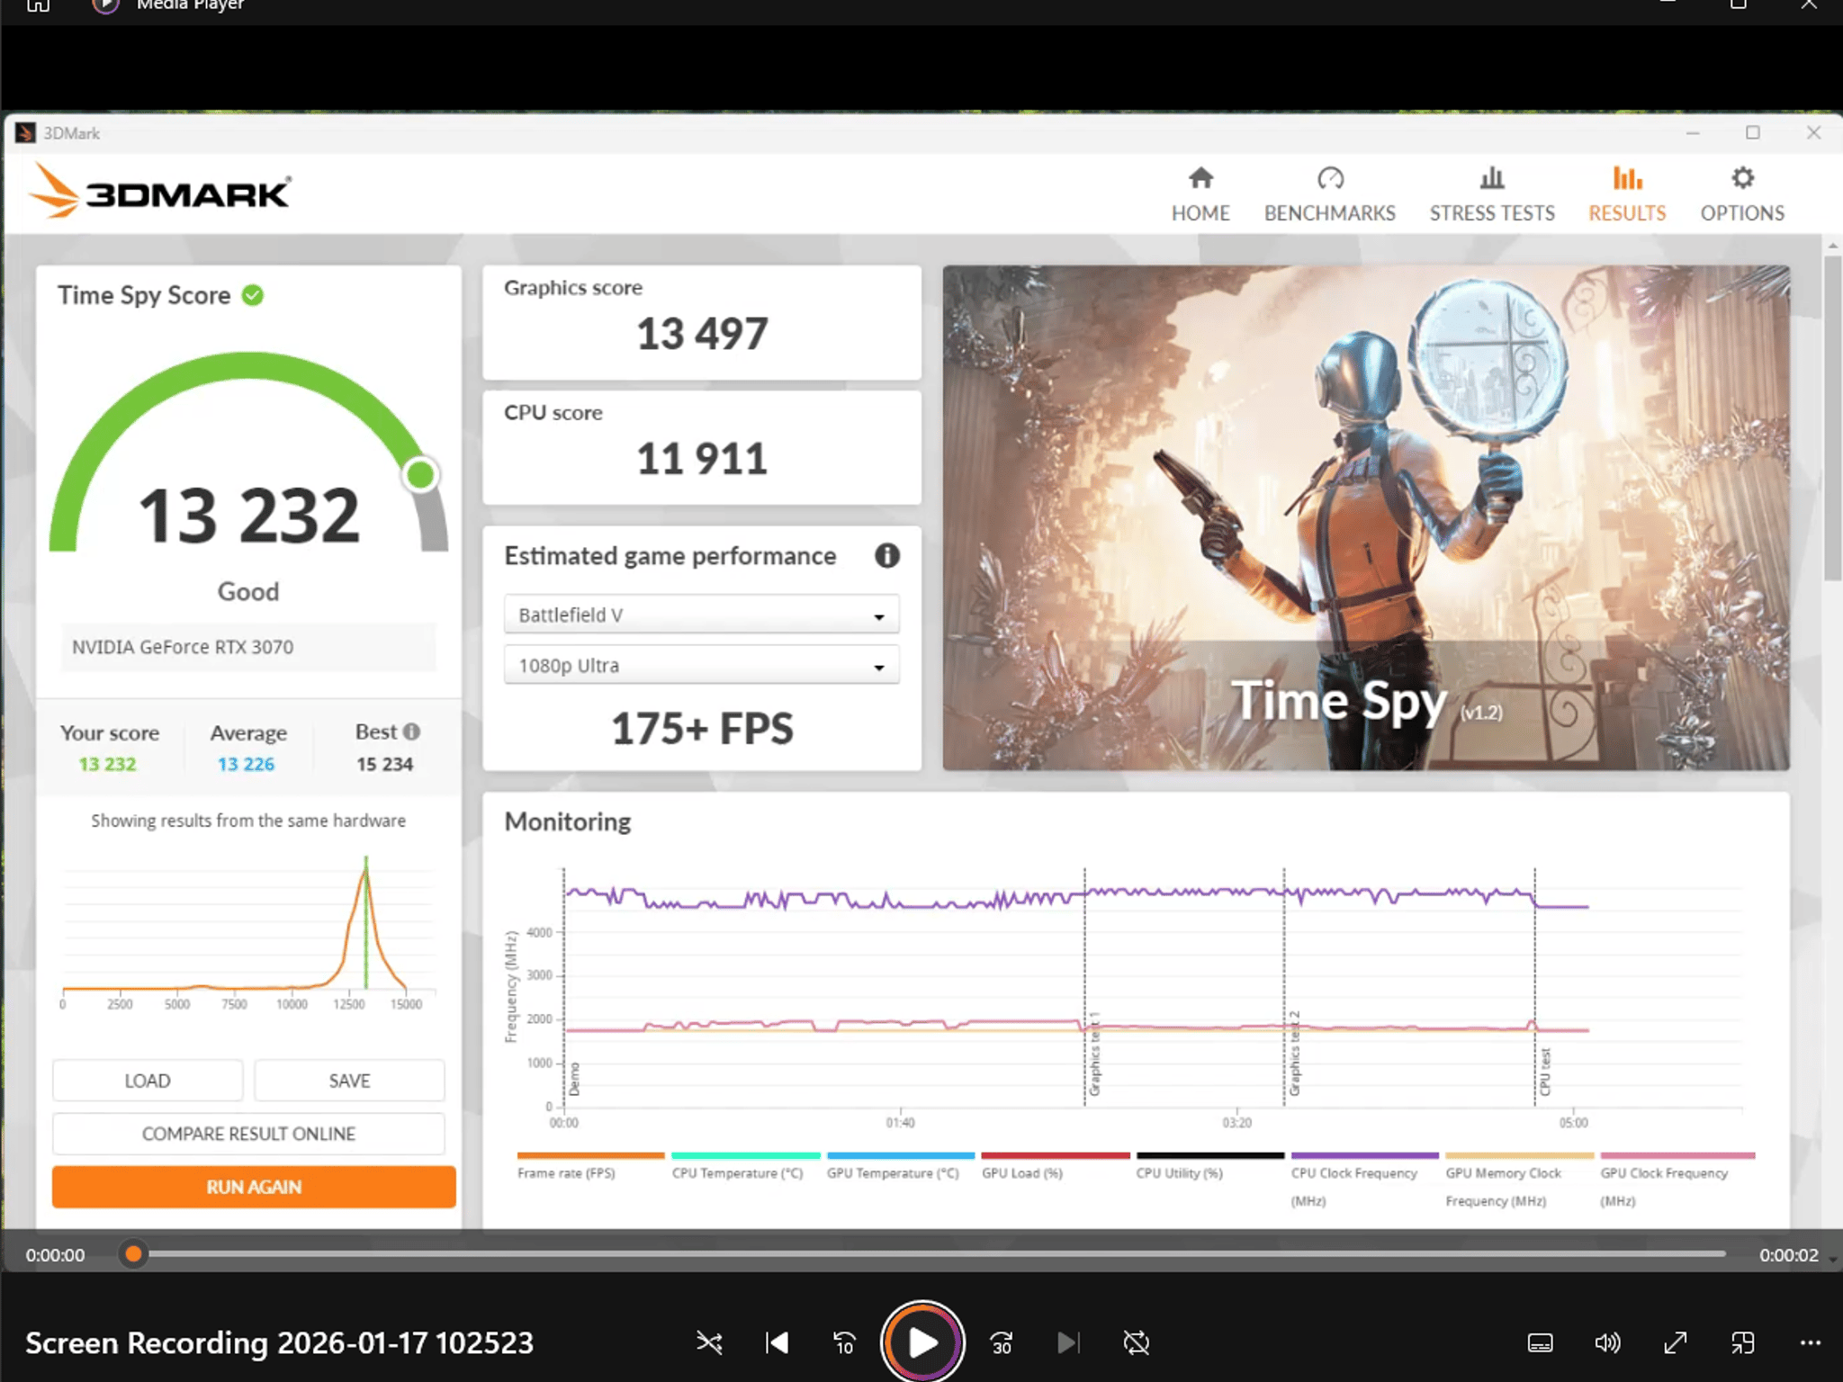Click the Best score value 15 234
Image resolution: width=1843 pixels, height=1382 pixels.
pyautogui.click(x=384, y=764)
